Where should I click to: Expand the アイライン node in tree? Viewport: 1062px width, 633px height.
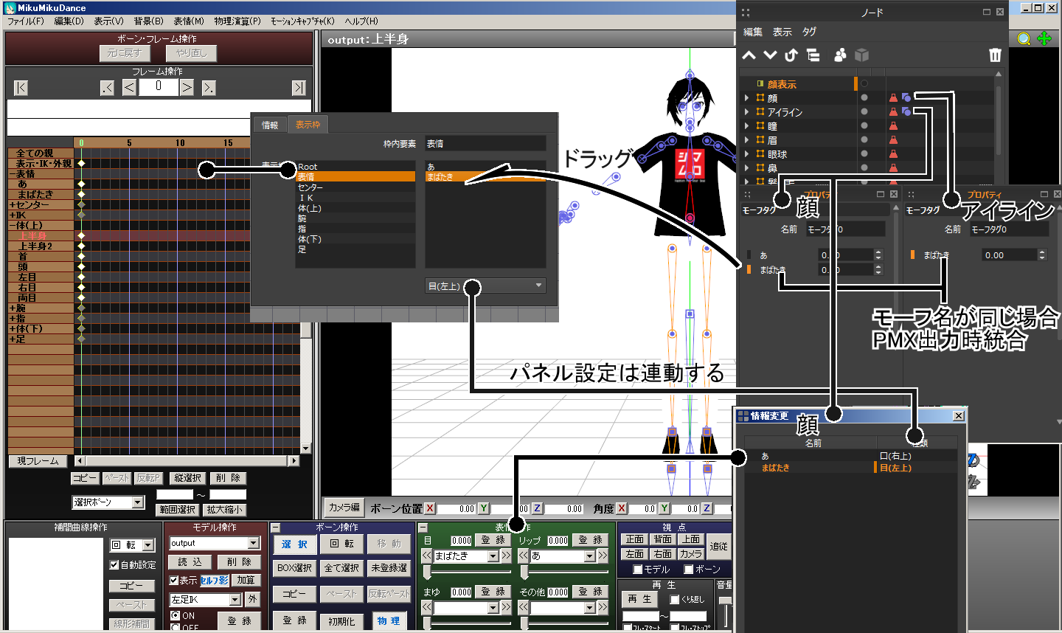click(746, 112)
